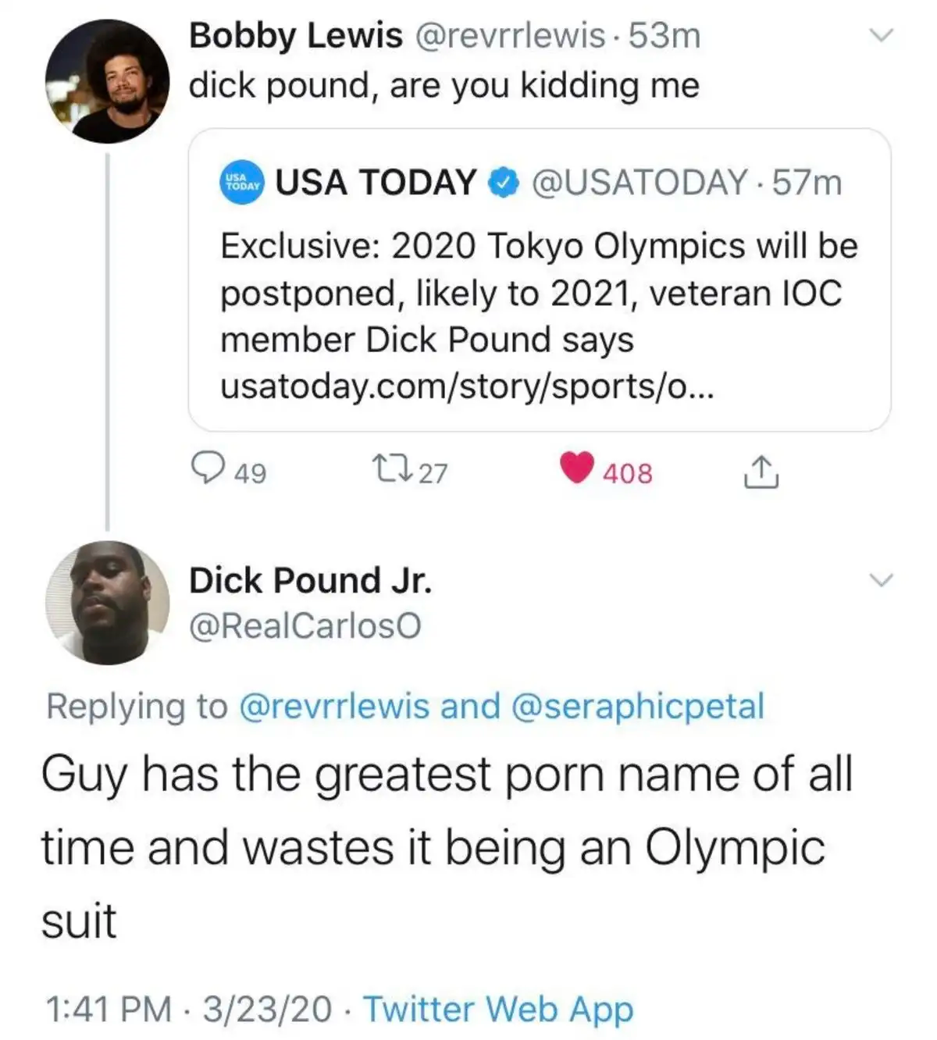Click the 1:41 PM timestamp
The height and width of the screenshot is (1040, 937).
[109, 1008]
